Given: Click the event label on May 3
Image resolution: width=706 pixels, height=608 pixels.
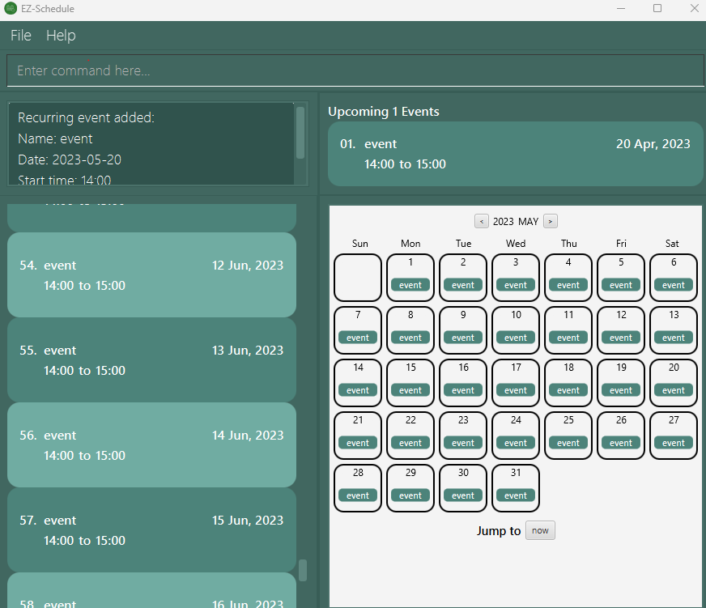Looking at the screenshot, I should pos(516,285).
